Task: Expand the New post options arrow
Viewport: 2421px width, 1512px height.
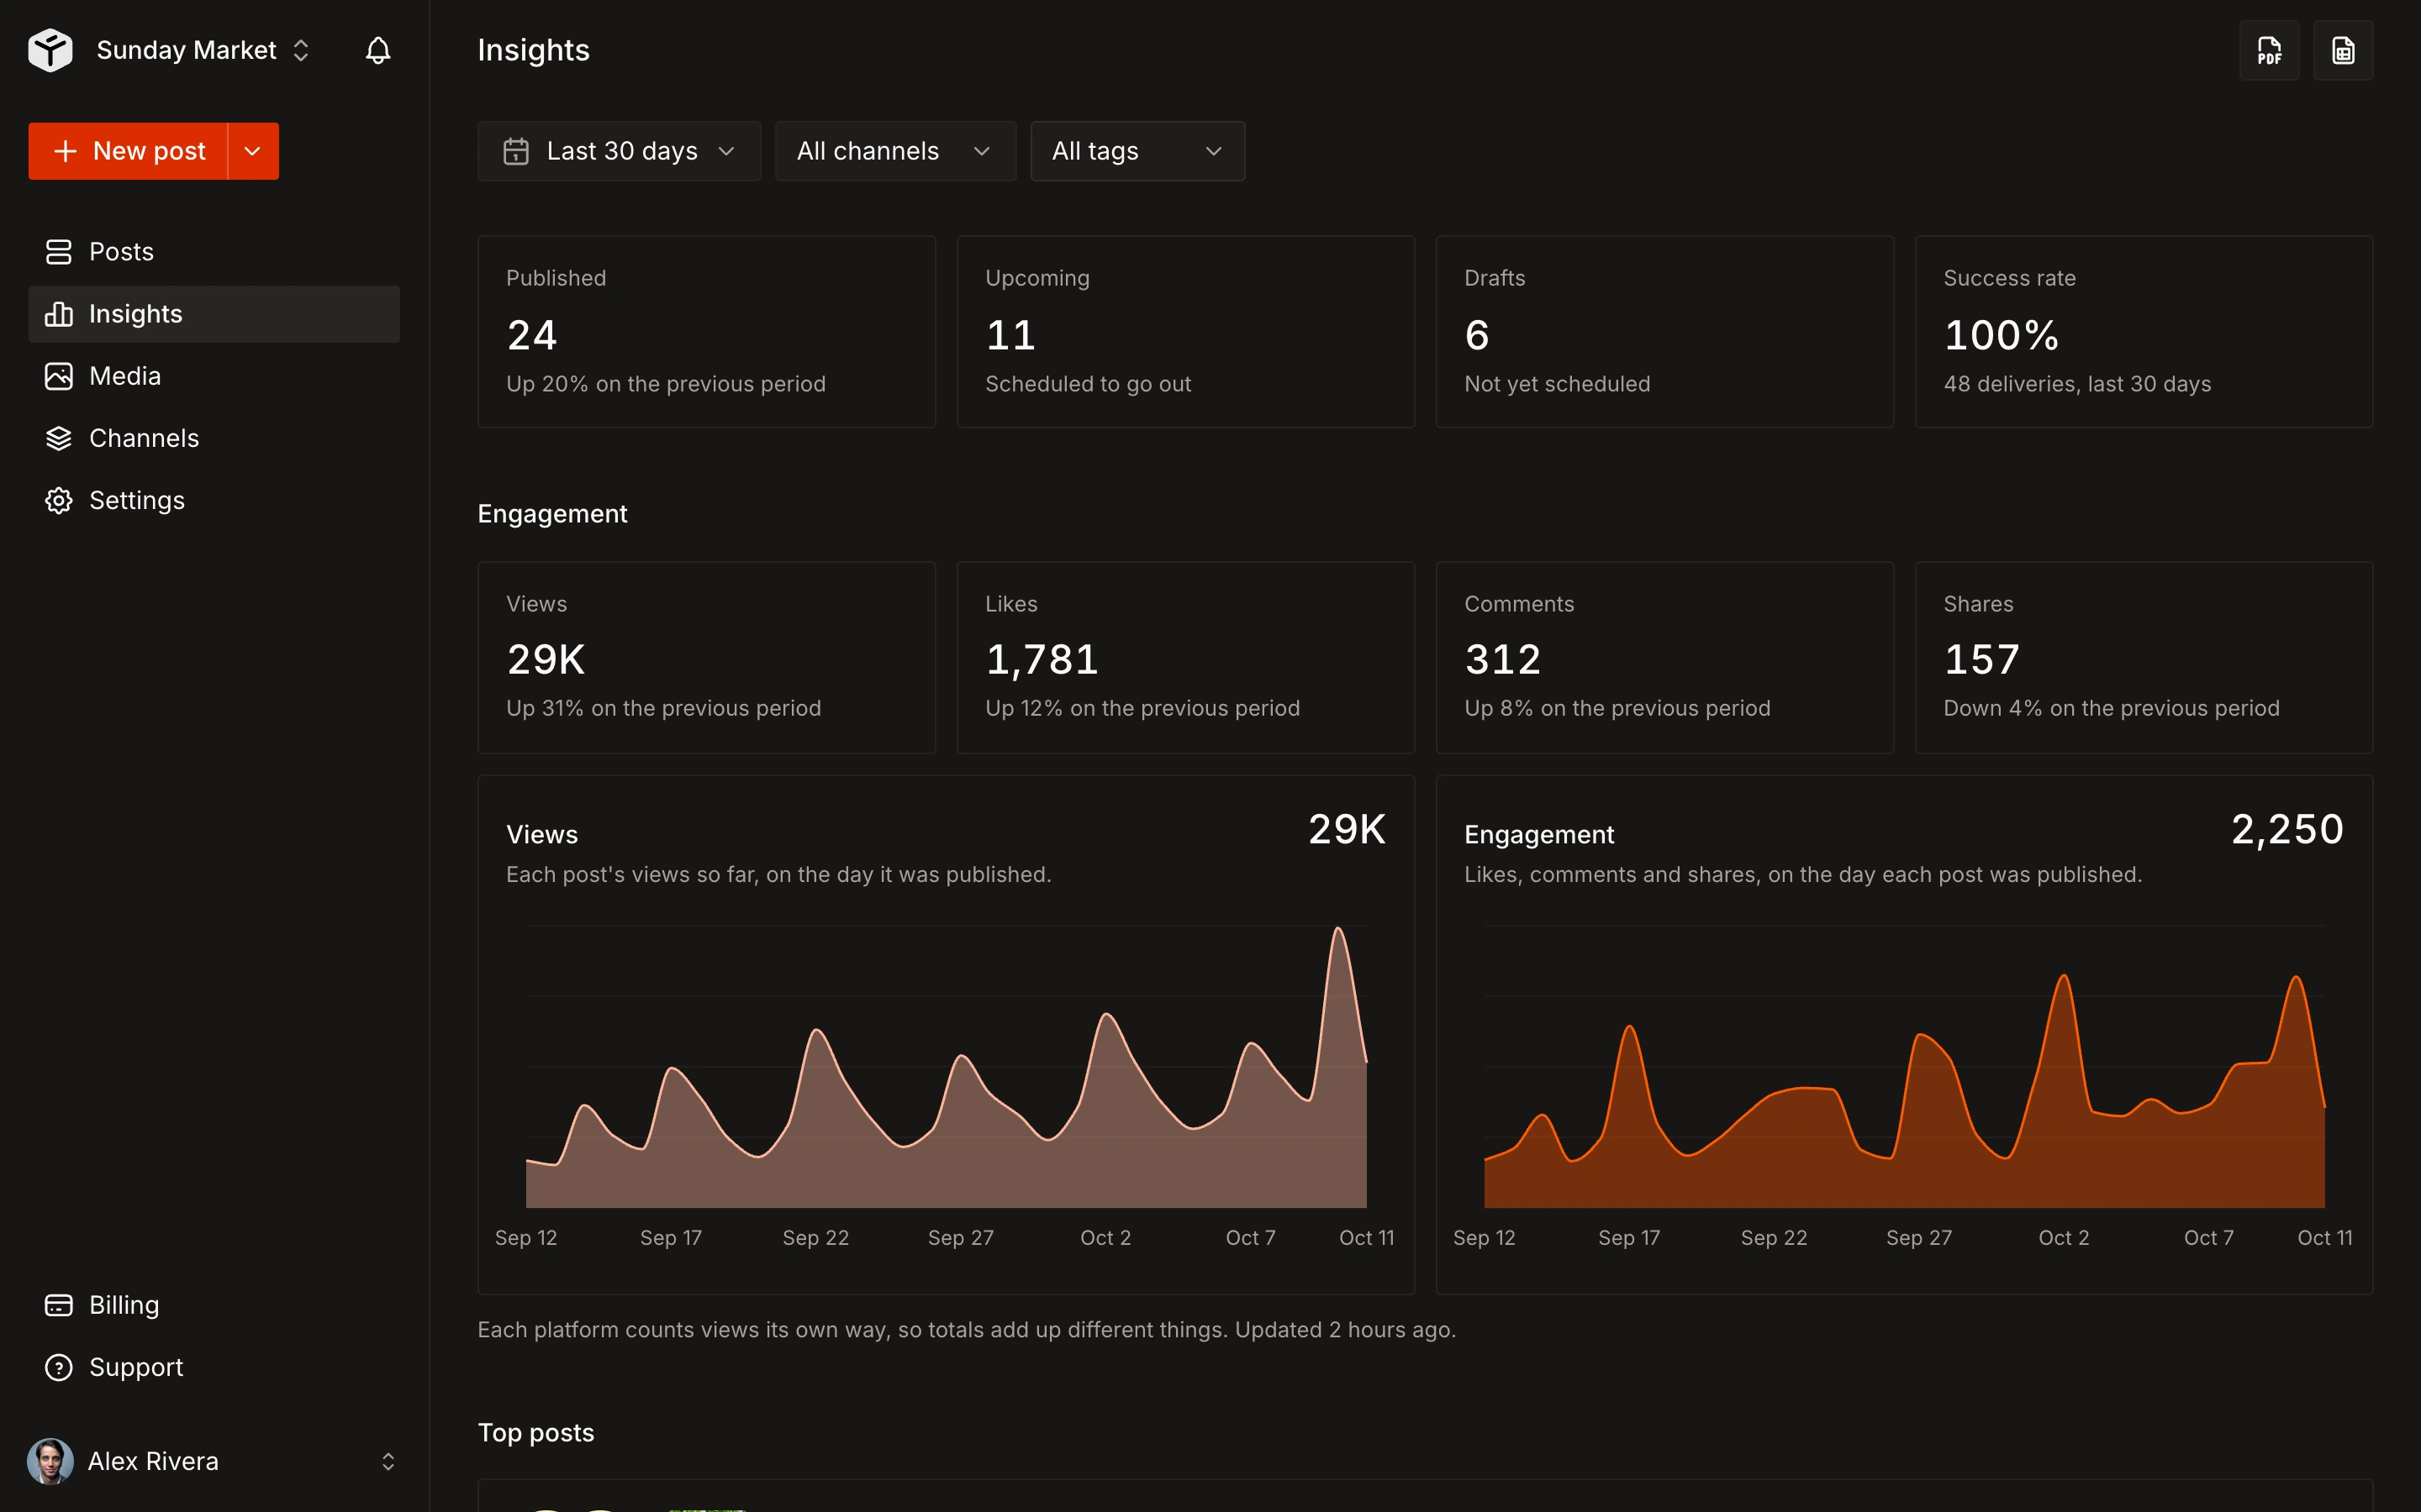Action: coord(253,151)
